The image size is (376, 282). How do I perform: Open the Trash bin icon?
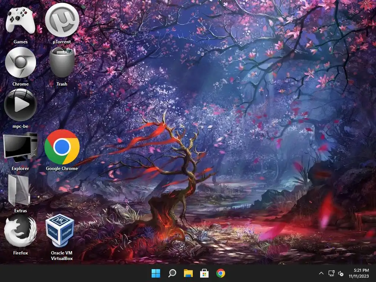pyautogui.click(x=62, y=62)
